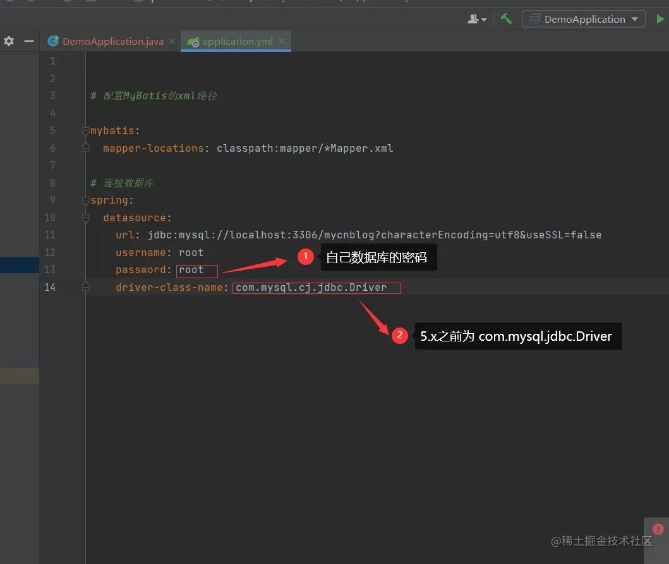The image size is (669, 564).
Task: Click the jdbc:mysql URL value
Action: pyautogui.click(x=374, y=235)
